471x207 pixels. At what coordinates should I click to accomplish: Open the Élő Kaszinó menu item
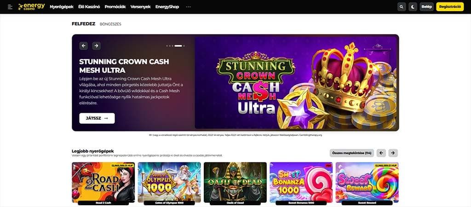89,6
